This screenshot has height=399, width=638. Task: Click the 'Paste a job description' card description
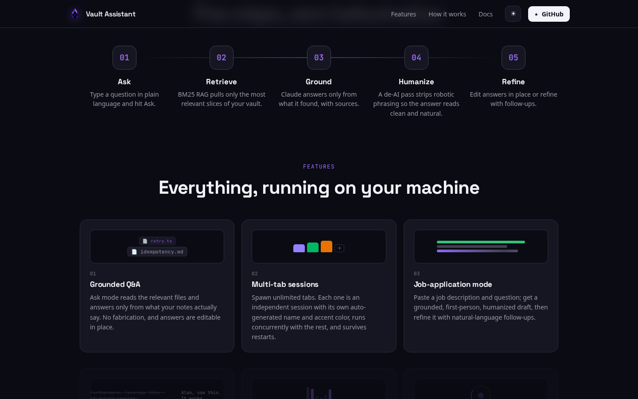click(481, 307)
